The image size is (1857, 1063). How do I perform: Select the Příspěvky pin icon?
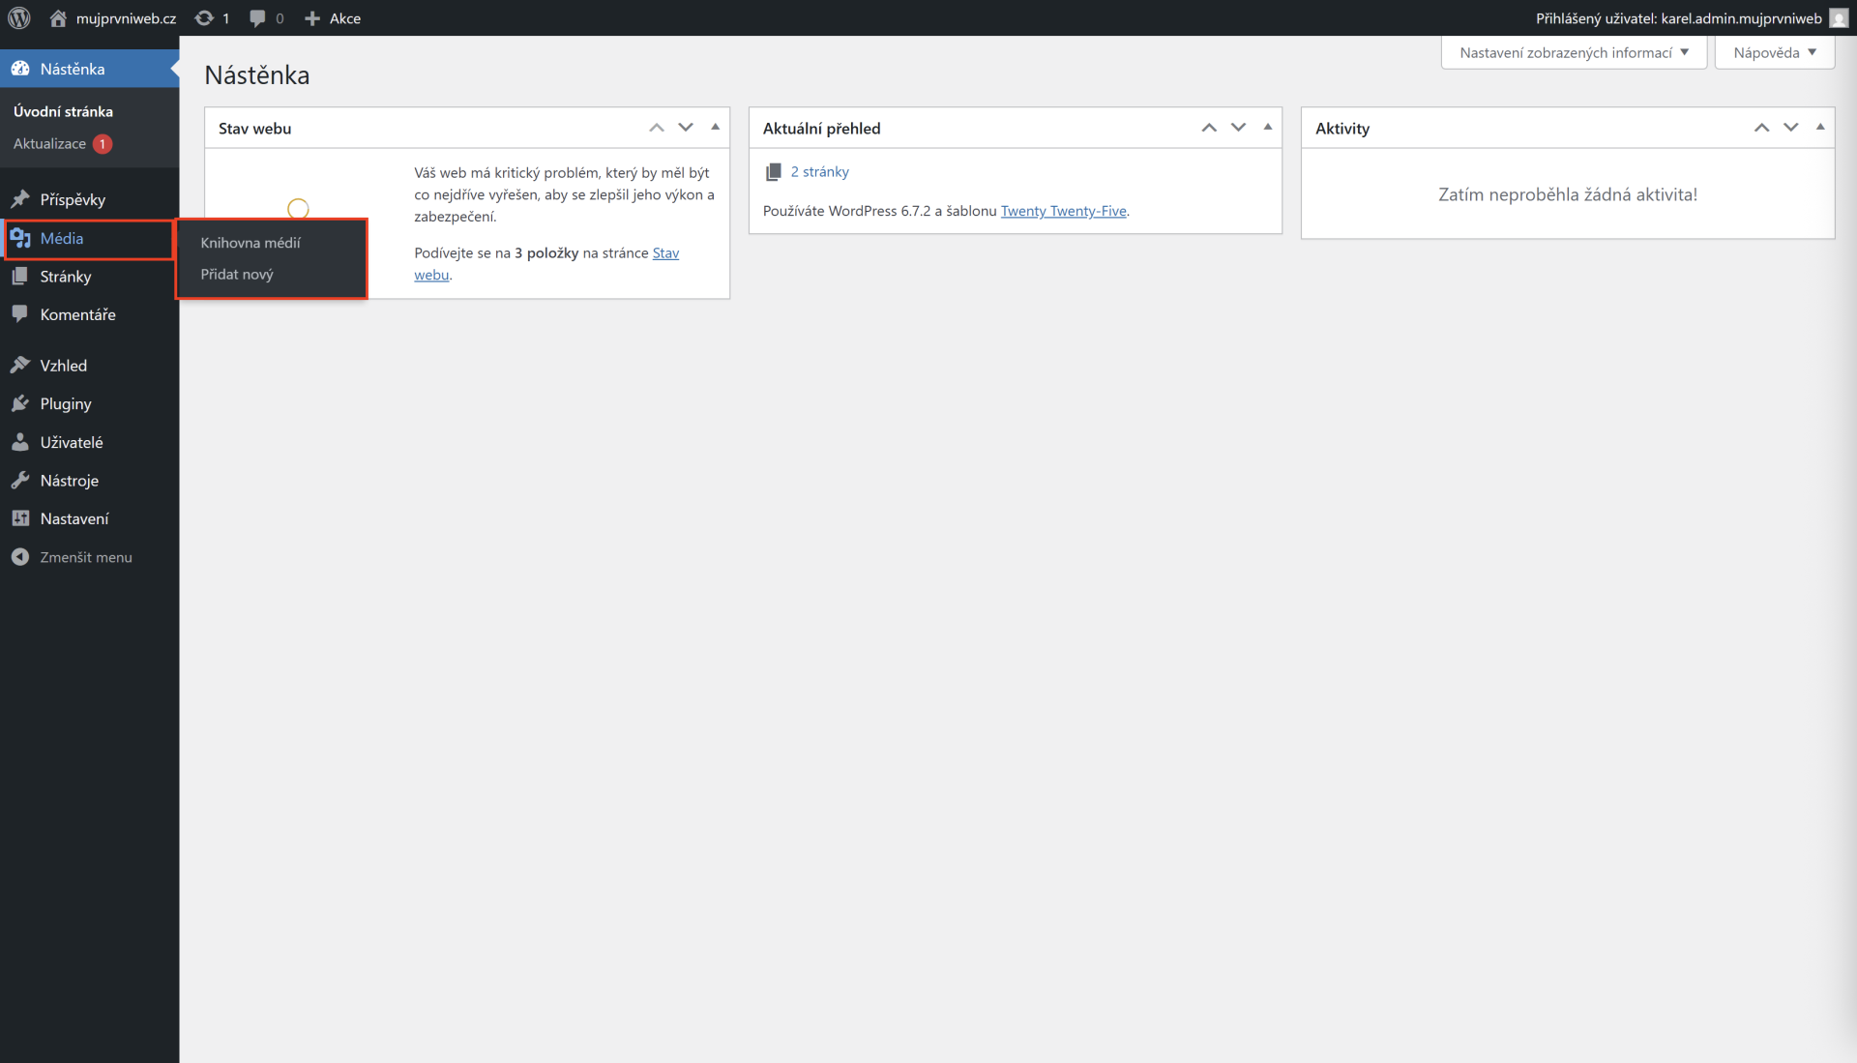pos(21,198)
